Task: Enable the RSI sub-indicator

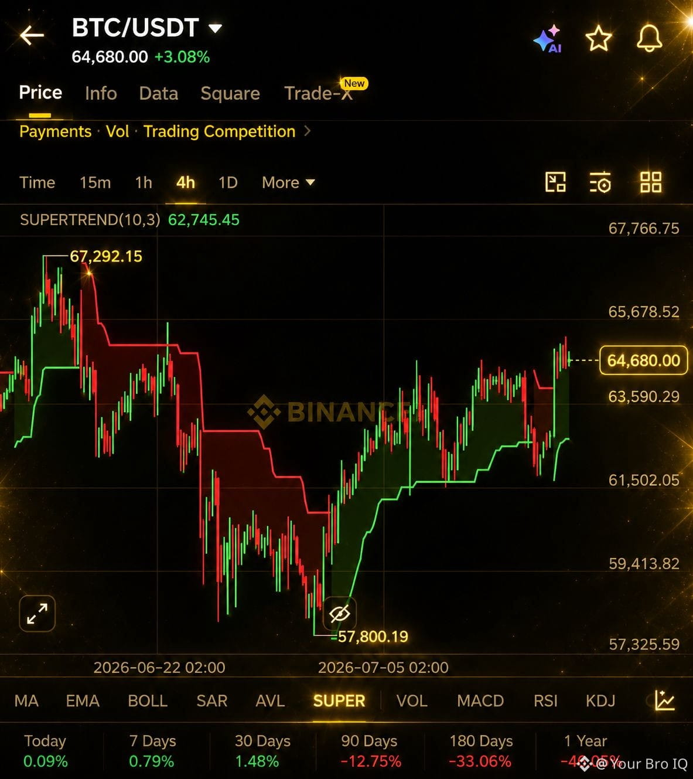Action: click(545, 701)
